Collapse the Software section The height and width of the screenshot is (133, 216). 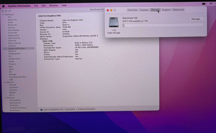(x=5, y=98)
